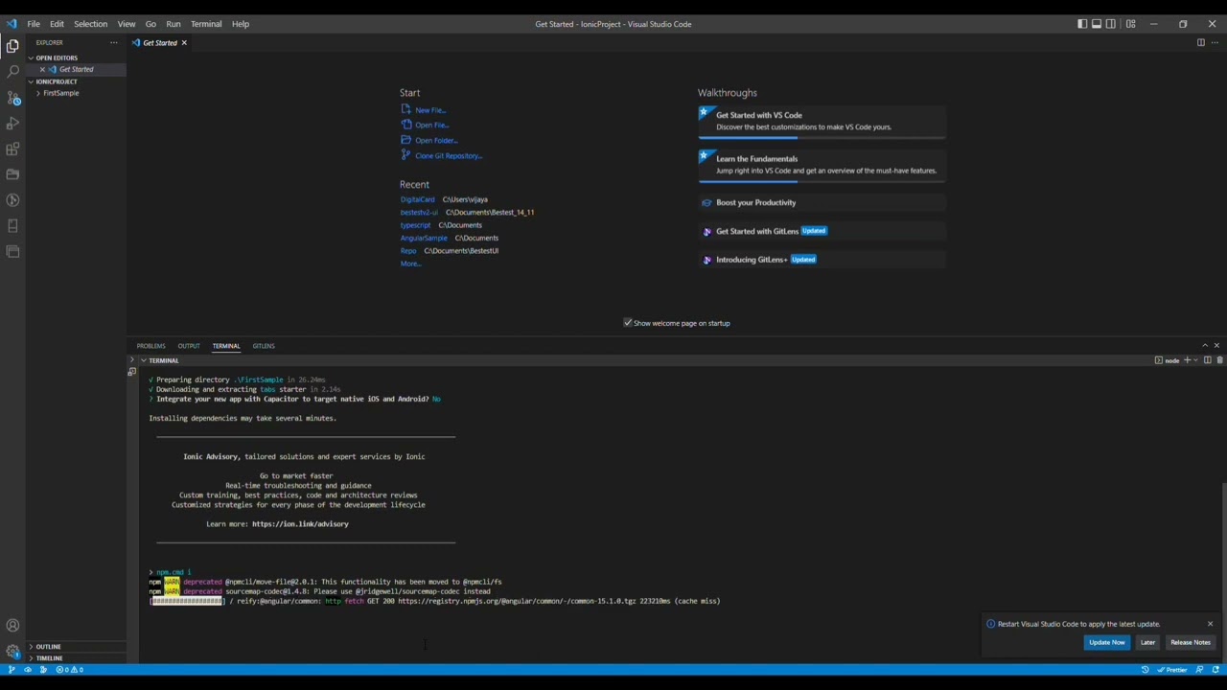Maximize the panel with the chevron
Image resolution: width=1227 pixels, height=690 pixels.
click(x=1205, y=345)
